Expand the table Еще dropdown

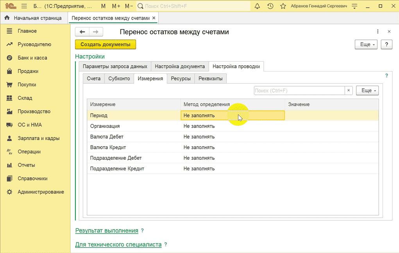click(x=367, y=91)
